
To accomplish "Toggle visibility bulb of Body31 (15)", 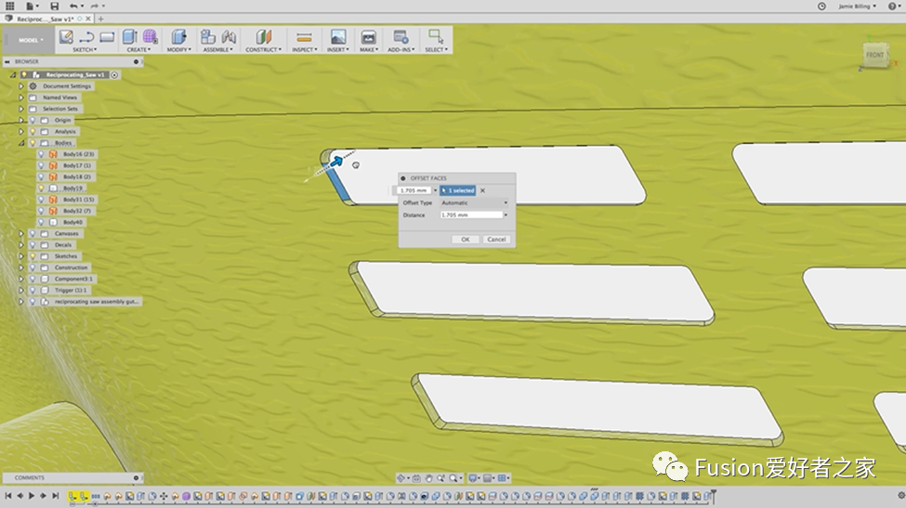I will click(41, 199).
